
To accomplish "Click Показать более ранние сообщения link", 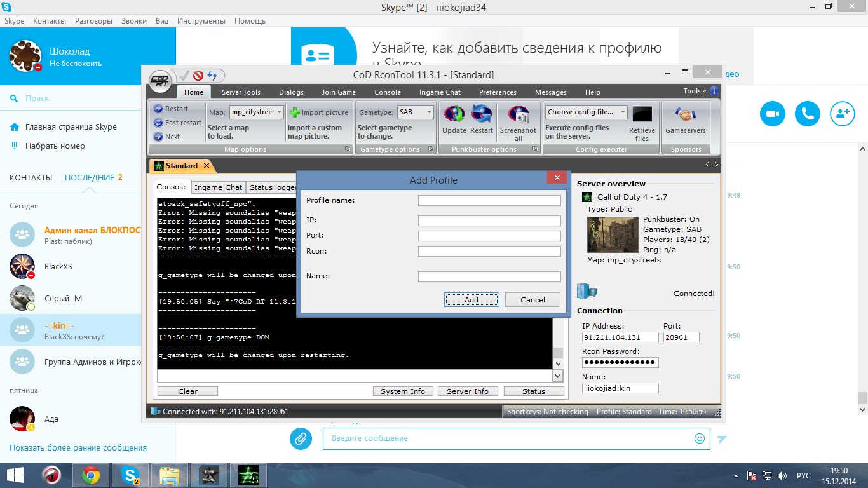I will point(78,448).
